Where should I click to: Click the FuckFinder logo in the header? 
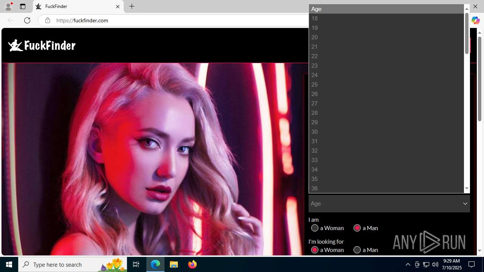[x=42, y=45]
